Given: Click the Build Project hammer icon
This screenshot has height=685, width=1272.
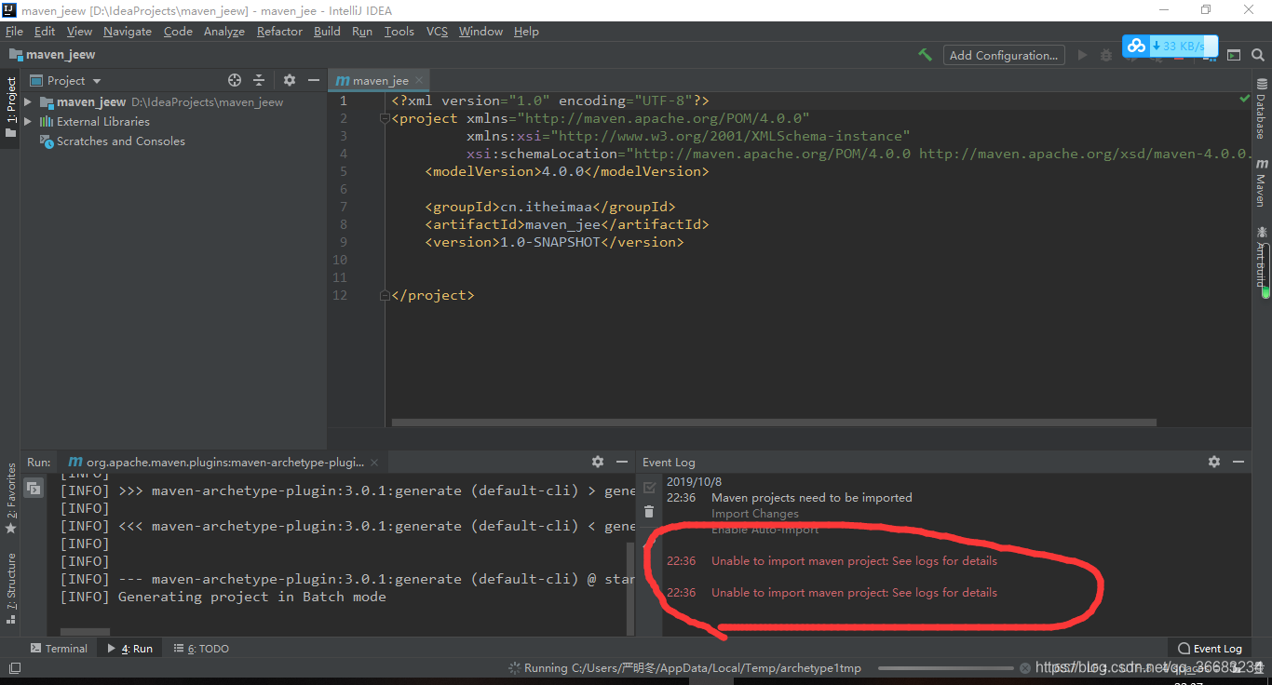Looking at the screenshot, I should tap(925, 55).
